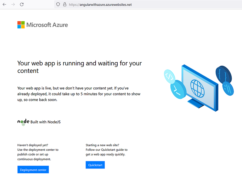Click the Microsoft four-square logo

click(21, 25)
